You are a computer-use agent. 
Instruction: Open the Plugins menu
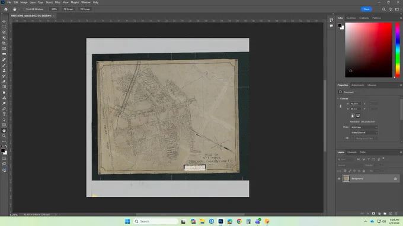point(75,2)
